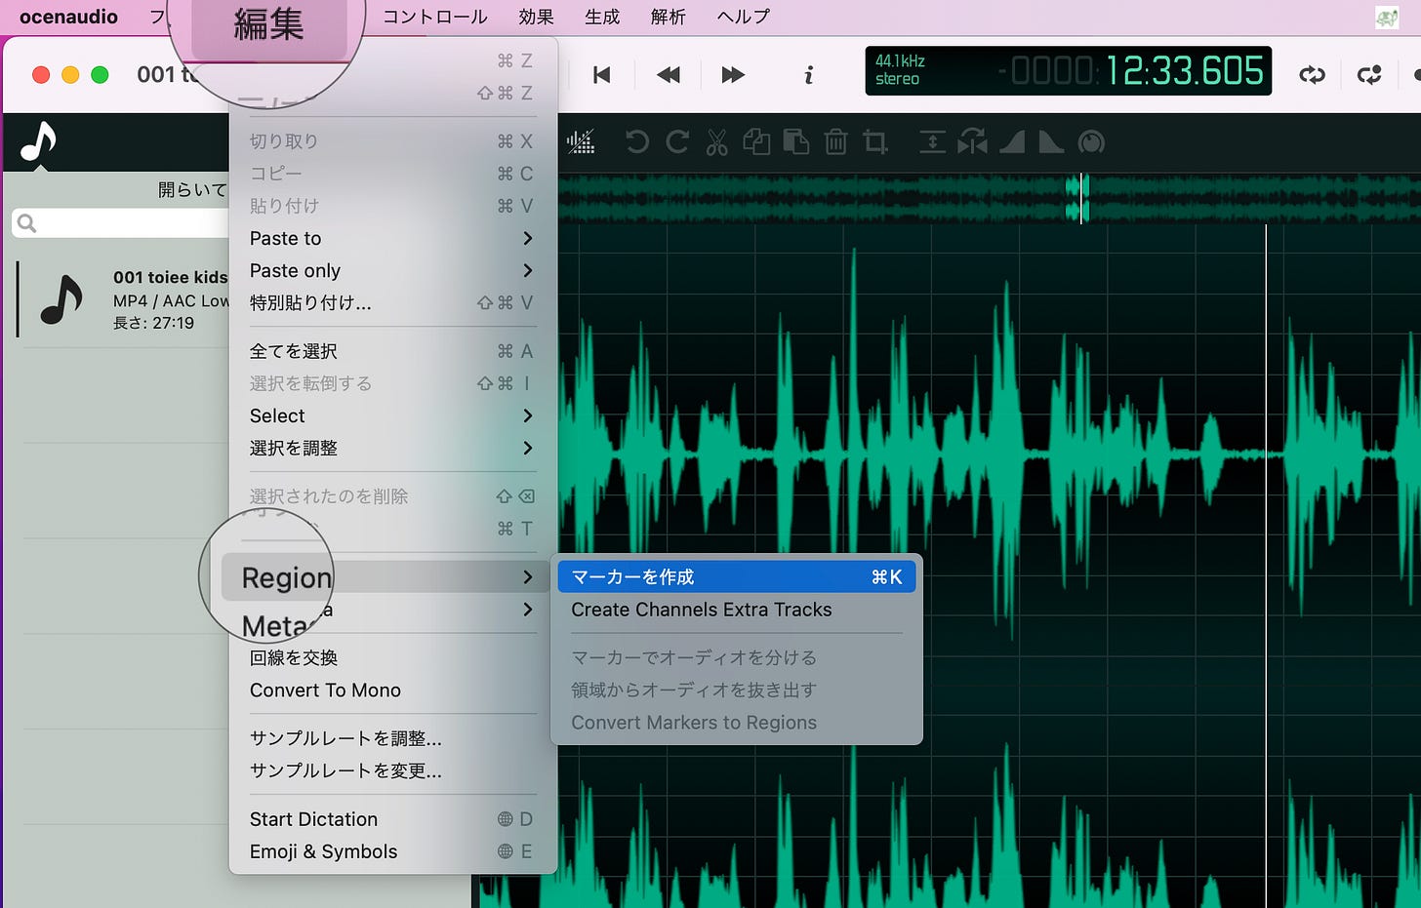Click the reverse audio icon
The image size is (1421, 908).
point(972,142)
